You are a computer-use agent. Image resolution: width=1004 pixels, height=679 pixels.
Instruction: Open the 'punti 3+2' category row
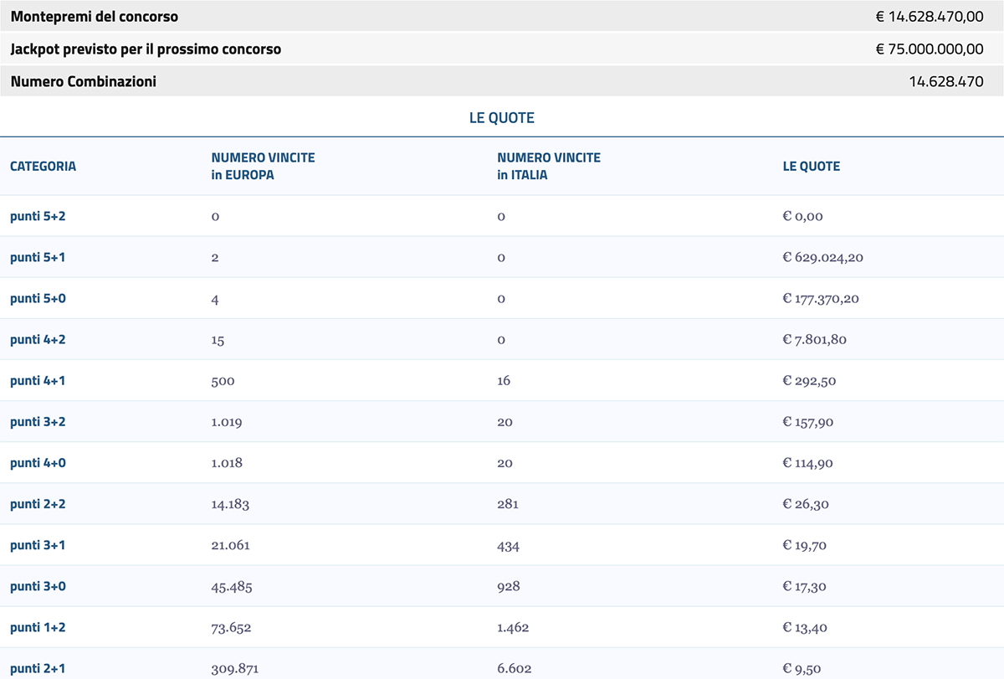(38, 422)
